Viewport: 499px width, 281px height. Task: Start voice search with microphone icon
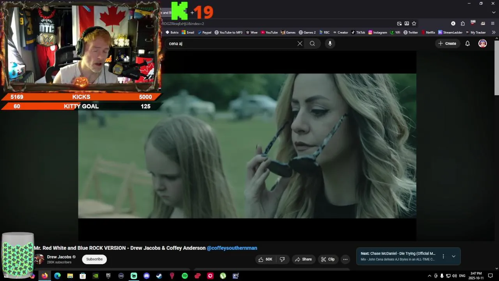tap(330, 44)
